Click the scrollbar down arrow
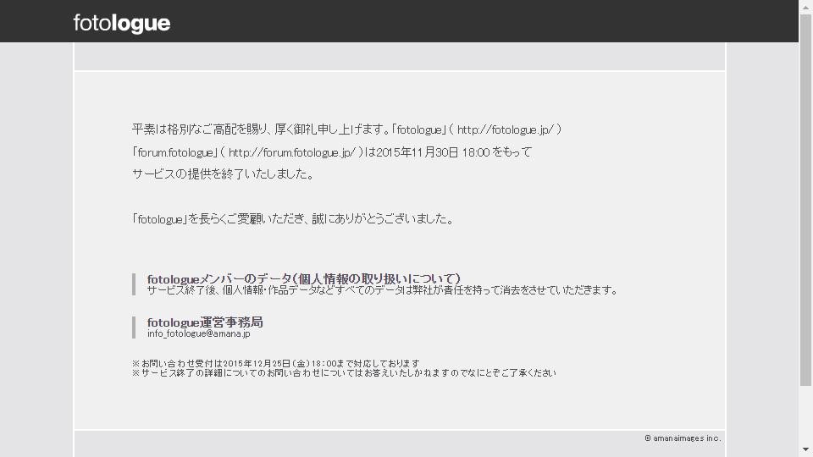This screenshot has width=813, height=457. (x=805, y=449)
